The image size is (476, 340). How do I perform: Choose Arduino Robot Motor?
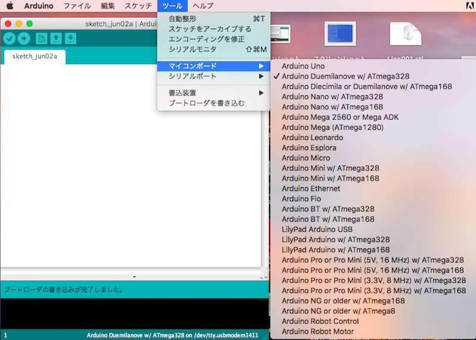point(373,332)
